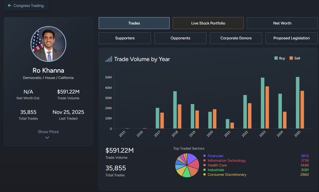The height and width of the screenshot is (192, 319).
Task: Click the Financials sector color swatch
Action: (x=204, y=156)
